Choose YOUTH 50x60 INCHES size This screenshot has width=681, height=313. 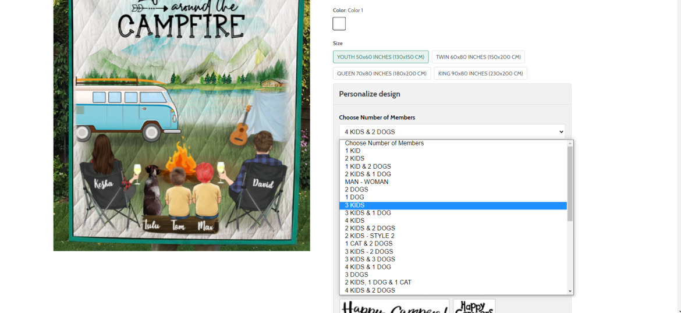point(381,57)
